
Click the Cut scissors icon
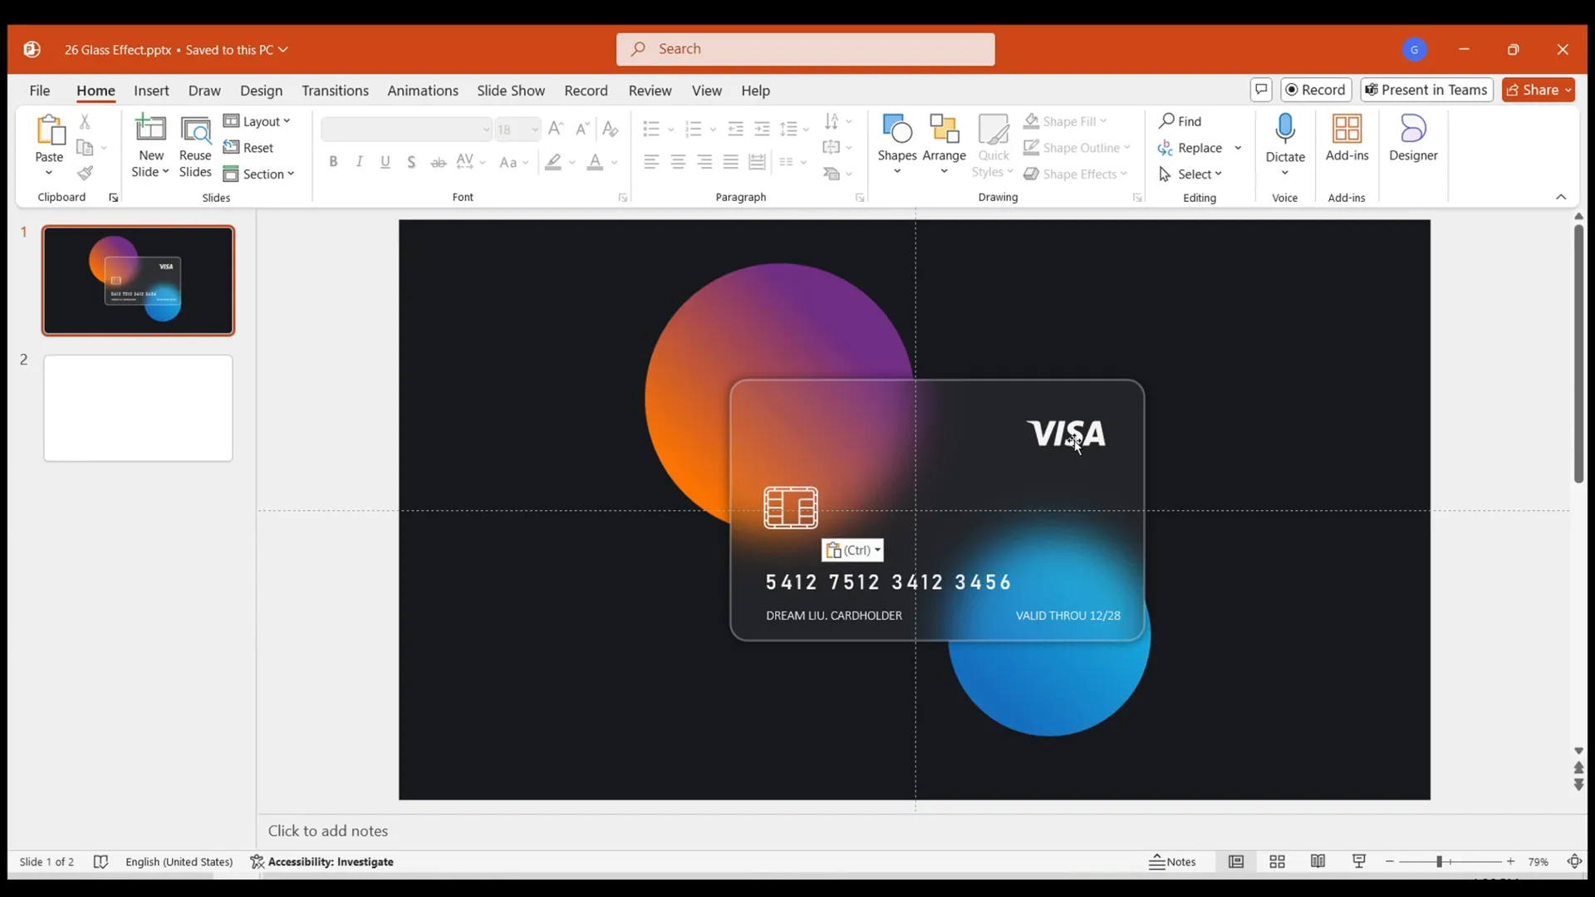(85, 121)
